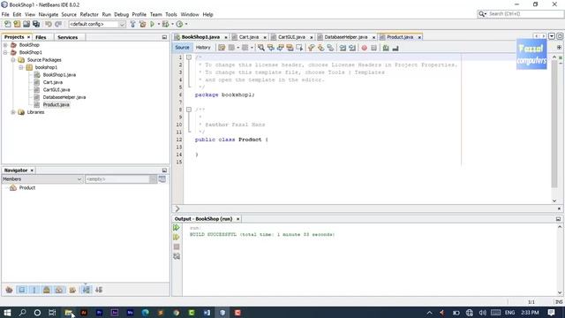Click the Comment icon in editor toolbar

click(x=386, y=48)
